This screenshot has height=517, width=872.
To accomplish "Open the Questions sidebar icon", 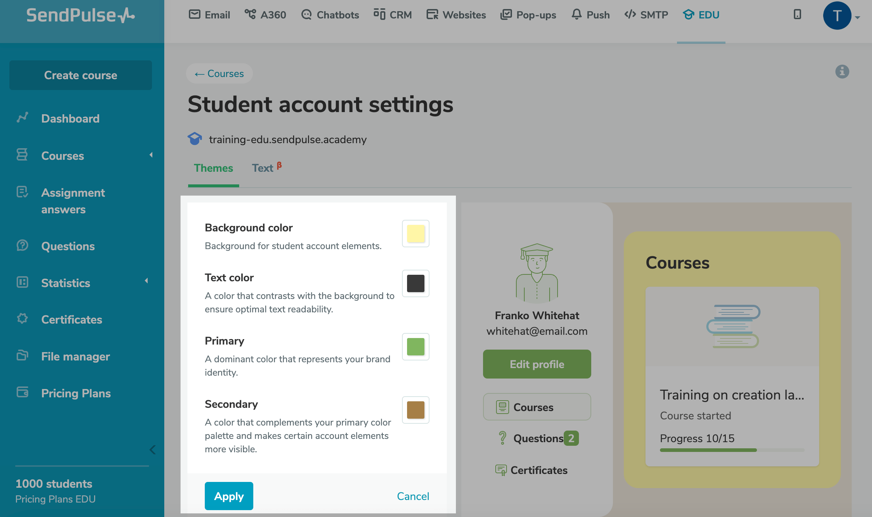I will point(22,245).
